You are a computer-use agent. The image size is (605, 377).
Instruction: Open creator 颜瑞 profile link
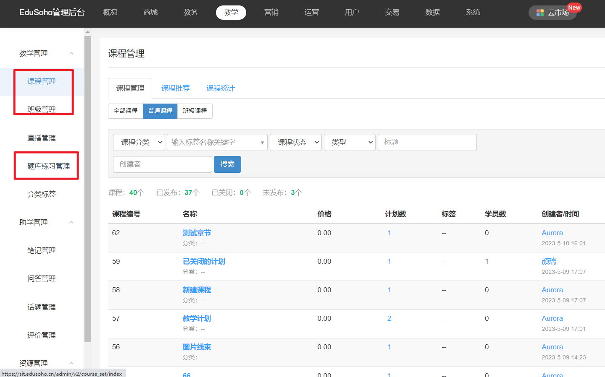pos(549,262)
